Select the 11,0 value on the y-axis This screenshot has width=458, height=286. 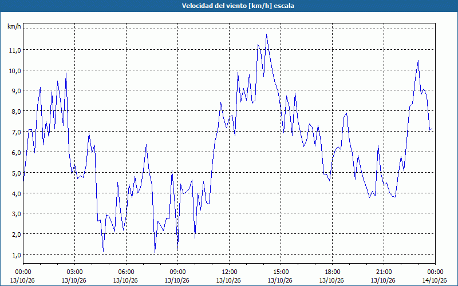coord(15,50)
